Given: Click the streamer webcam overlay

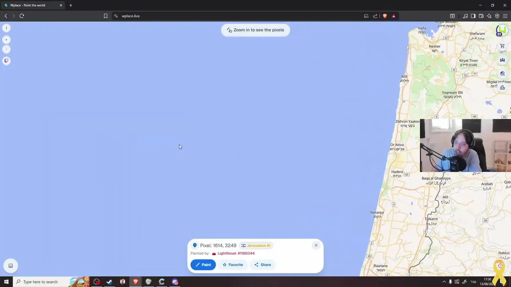Looking at the screenshot, I should (465, 145).
